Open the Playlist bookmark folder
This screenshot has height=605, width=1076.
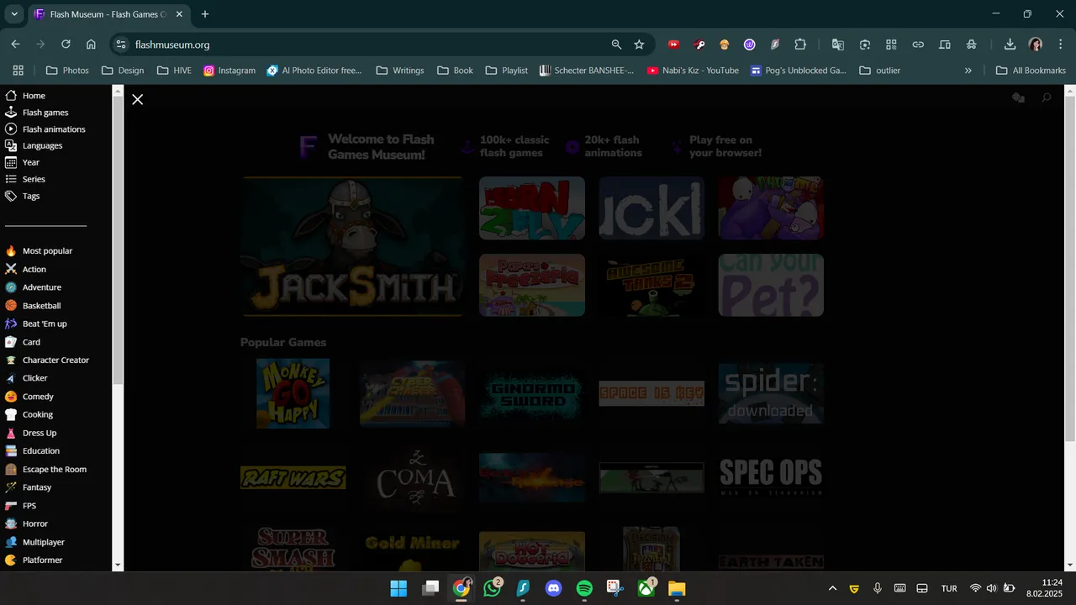pos(507,71)
